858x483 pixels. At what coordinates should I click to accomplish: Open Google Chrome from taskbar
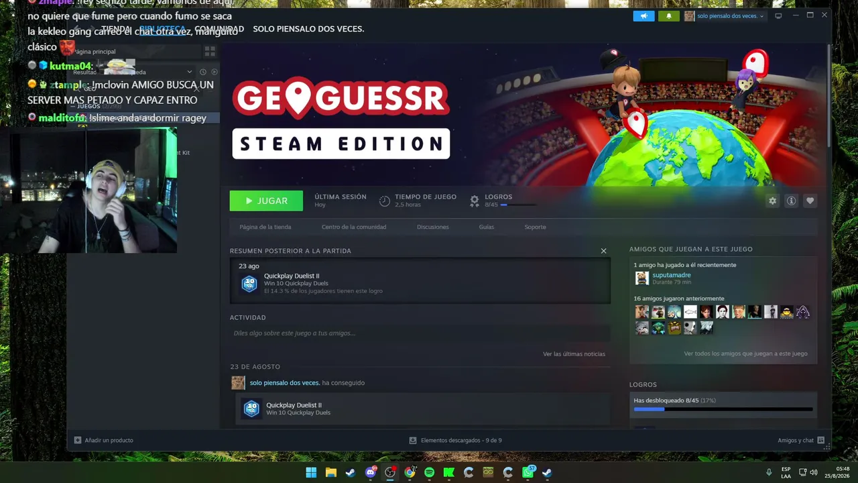(x=410, y=472)
